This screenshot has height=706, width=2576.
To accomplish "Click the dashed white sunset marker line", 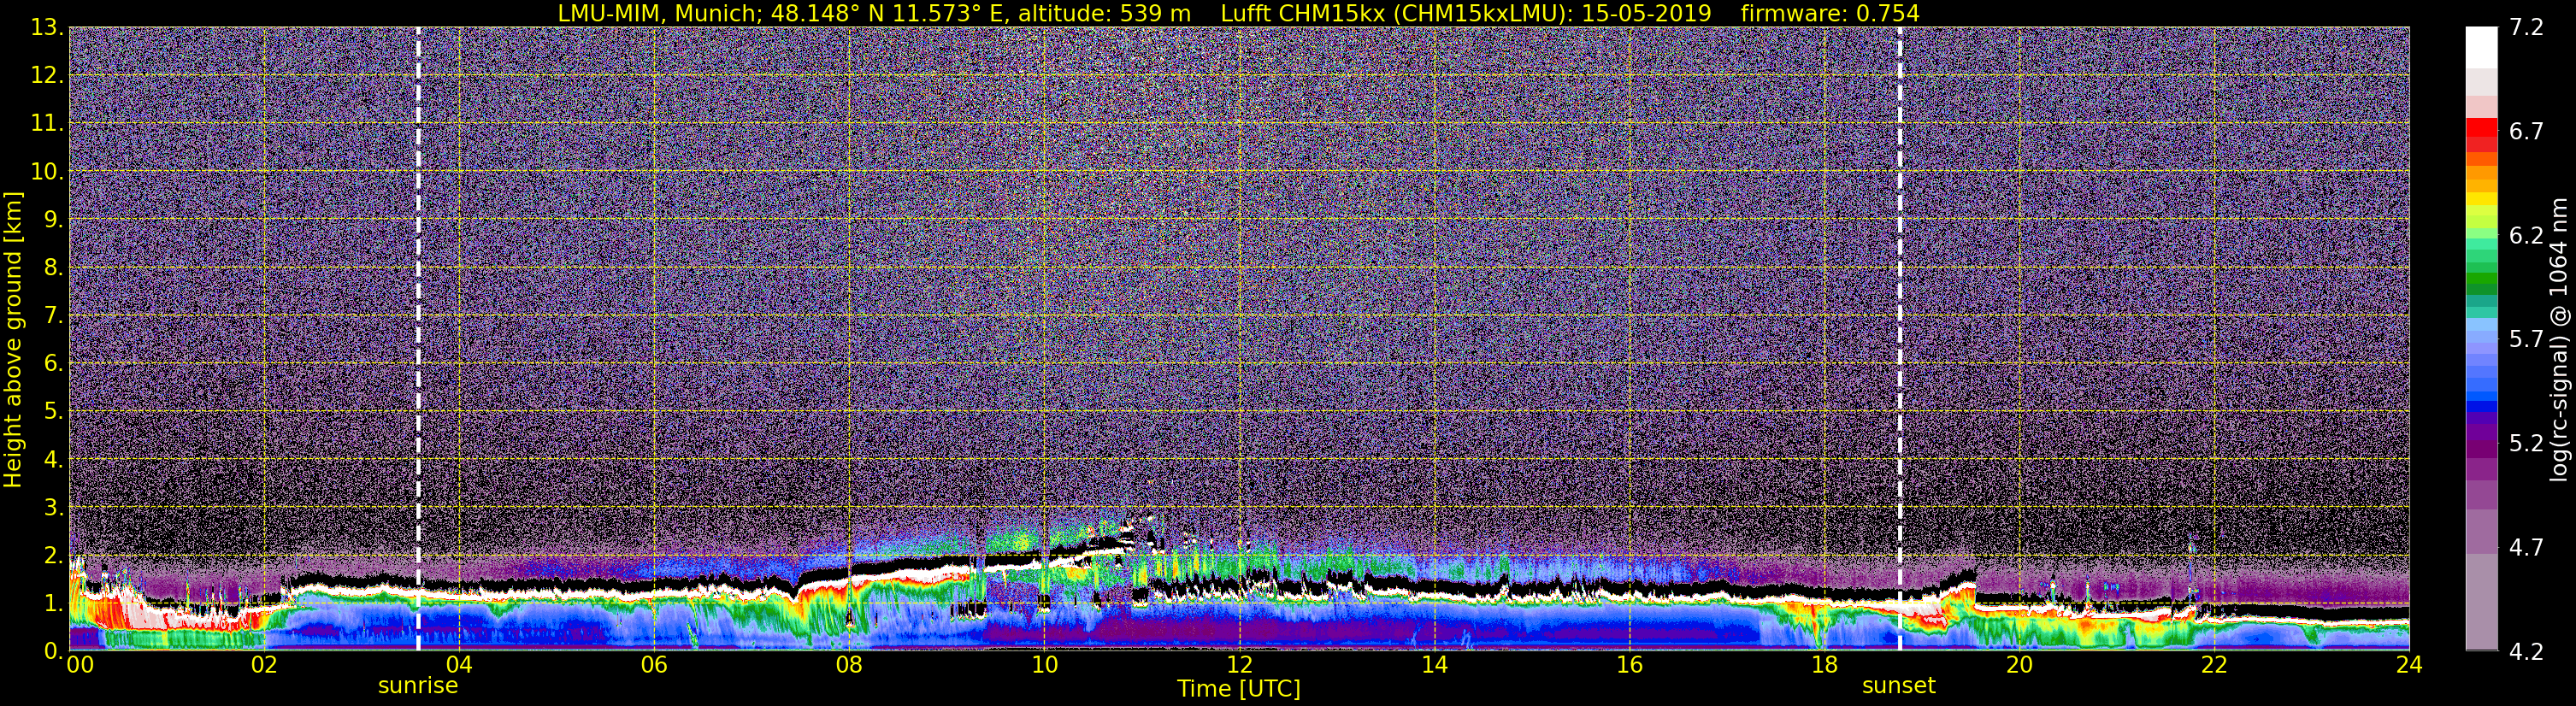I will click(1899, 338).
